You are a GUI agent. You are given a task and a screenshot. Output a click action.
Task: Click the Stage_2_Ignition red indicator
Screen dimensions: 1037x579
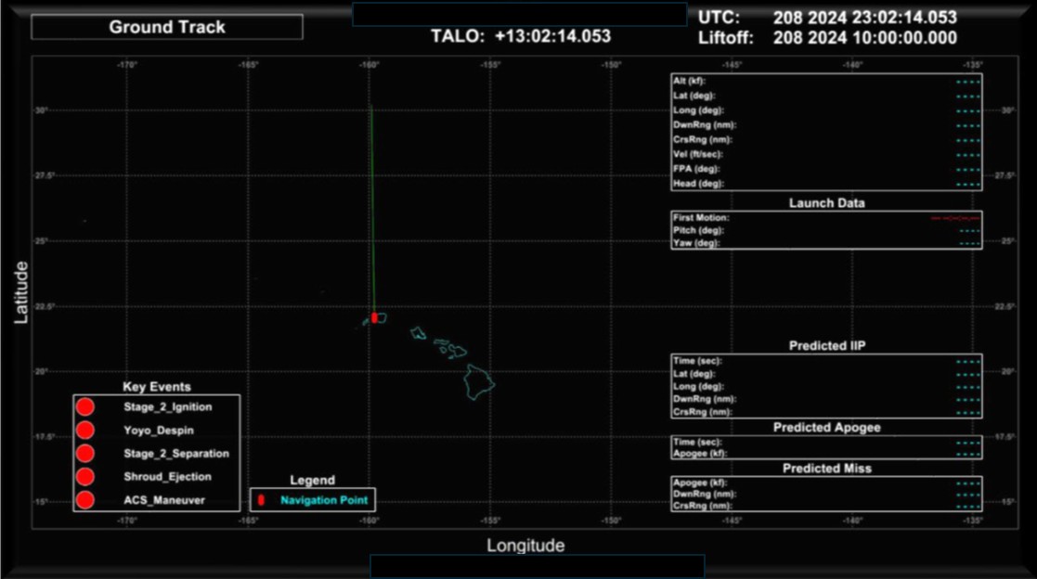[x=84, y=406]
